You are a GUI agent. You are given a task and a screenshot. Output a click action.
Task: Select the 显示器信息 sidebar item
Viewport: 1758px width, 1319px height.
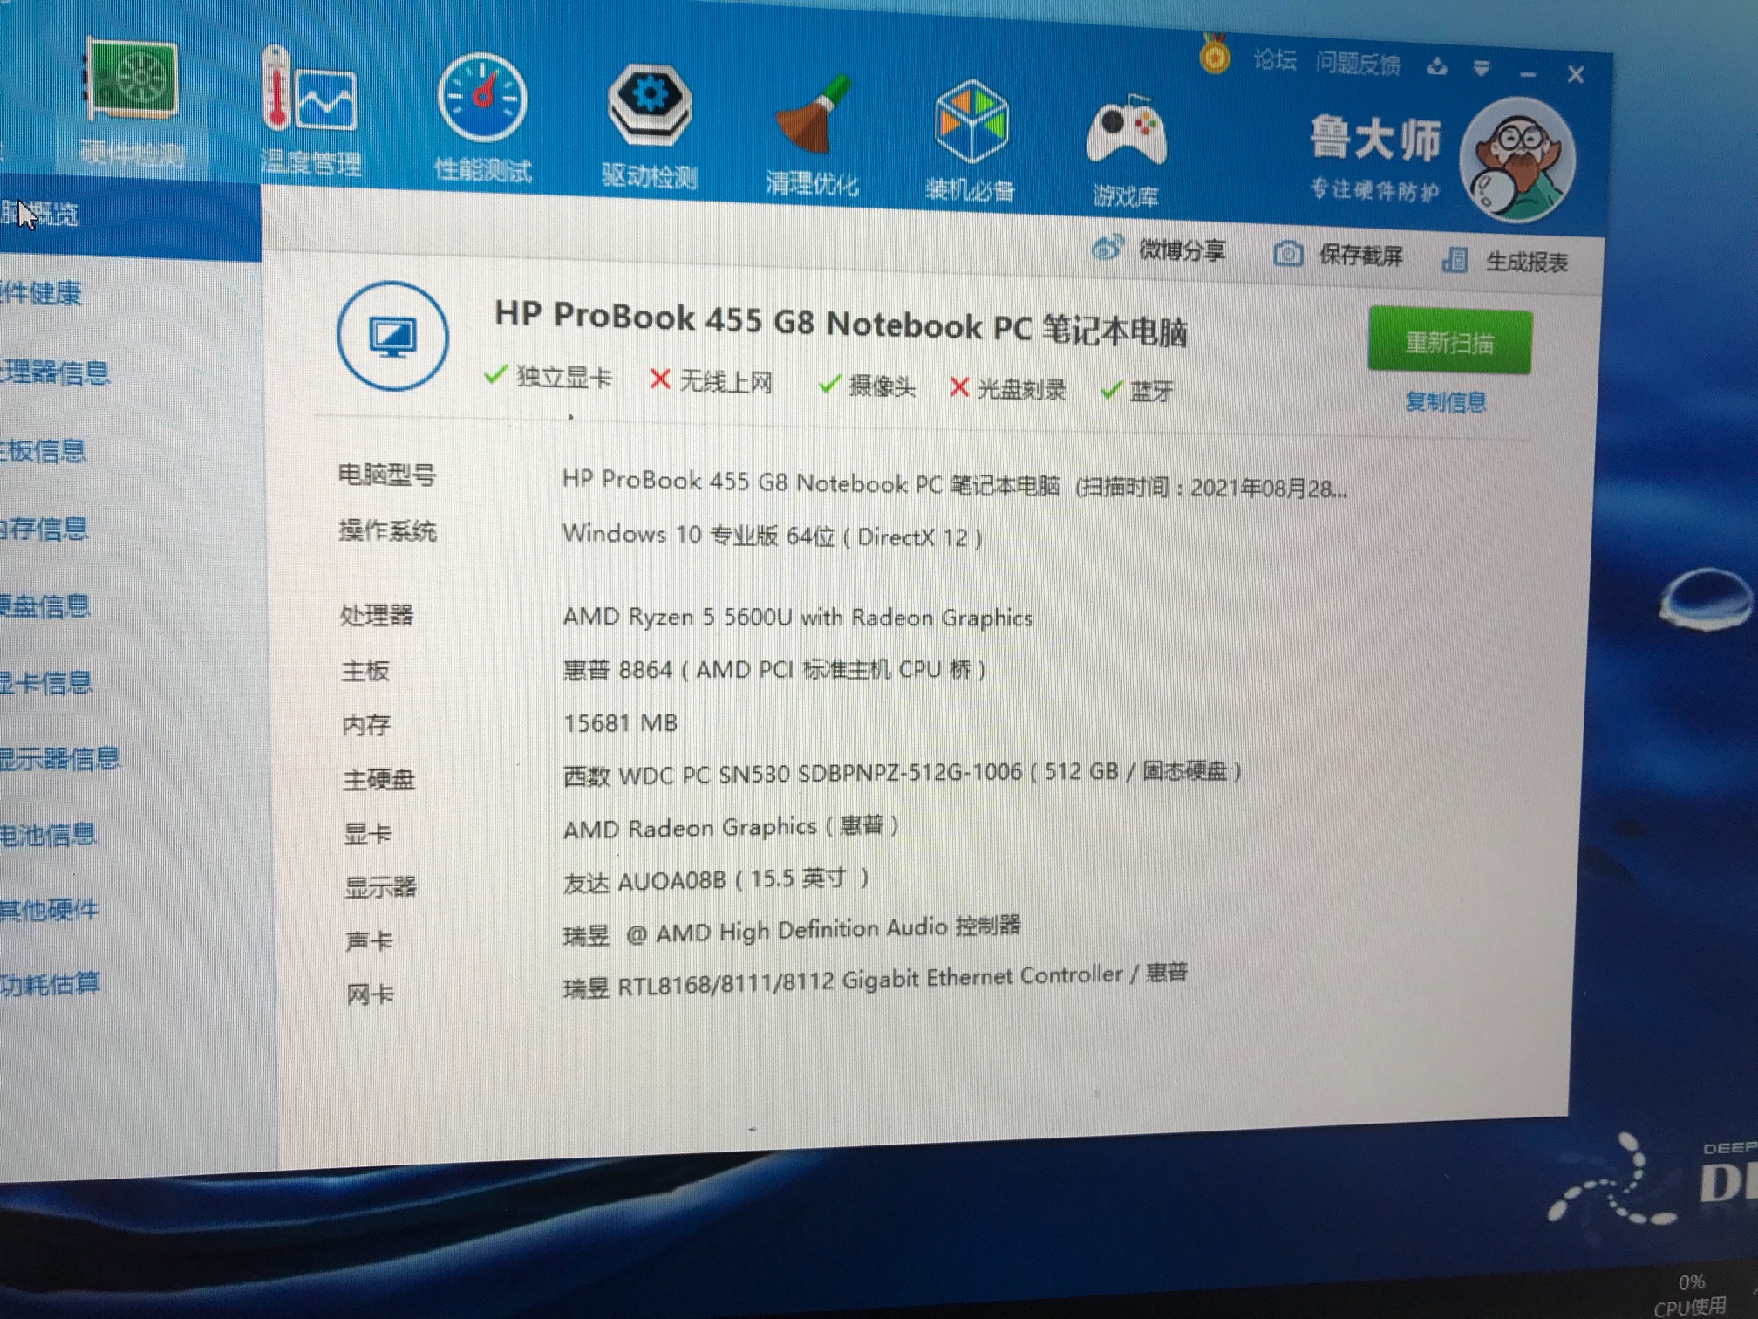pyautogui.click(x=60, y=758)
